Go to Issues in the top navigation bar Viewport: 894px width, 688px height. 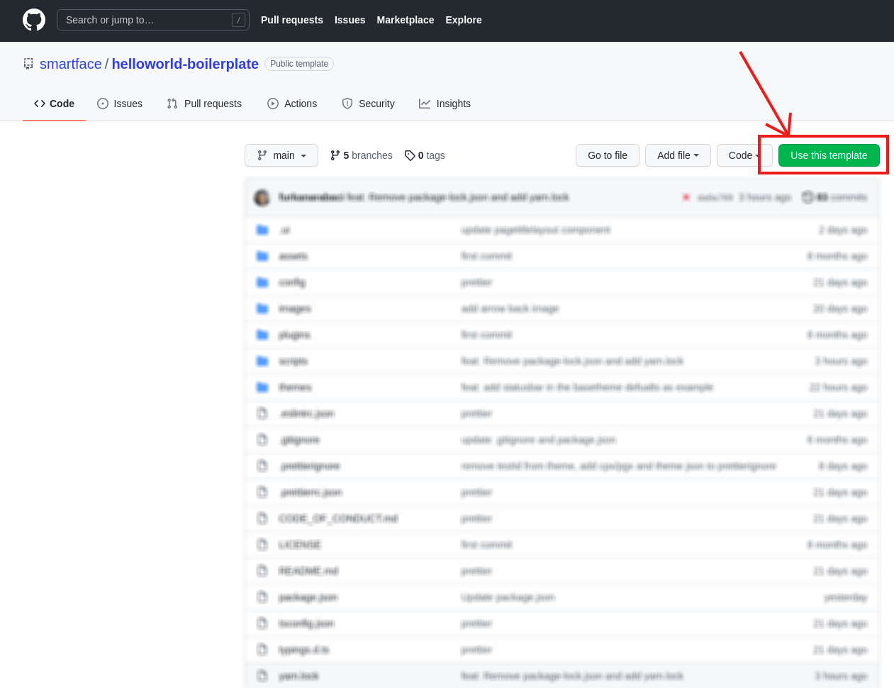(350, 20)
